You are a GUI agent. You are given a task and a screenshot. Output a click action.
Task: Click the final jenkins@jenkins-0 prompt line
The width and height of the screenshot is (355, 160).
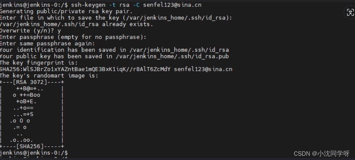[x=34, y=153]
